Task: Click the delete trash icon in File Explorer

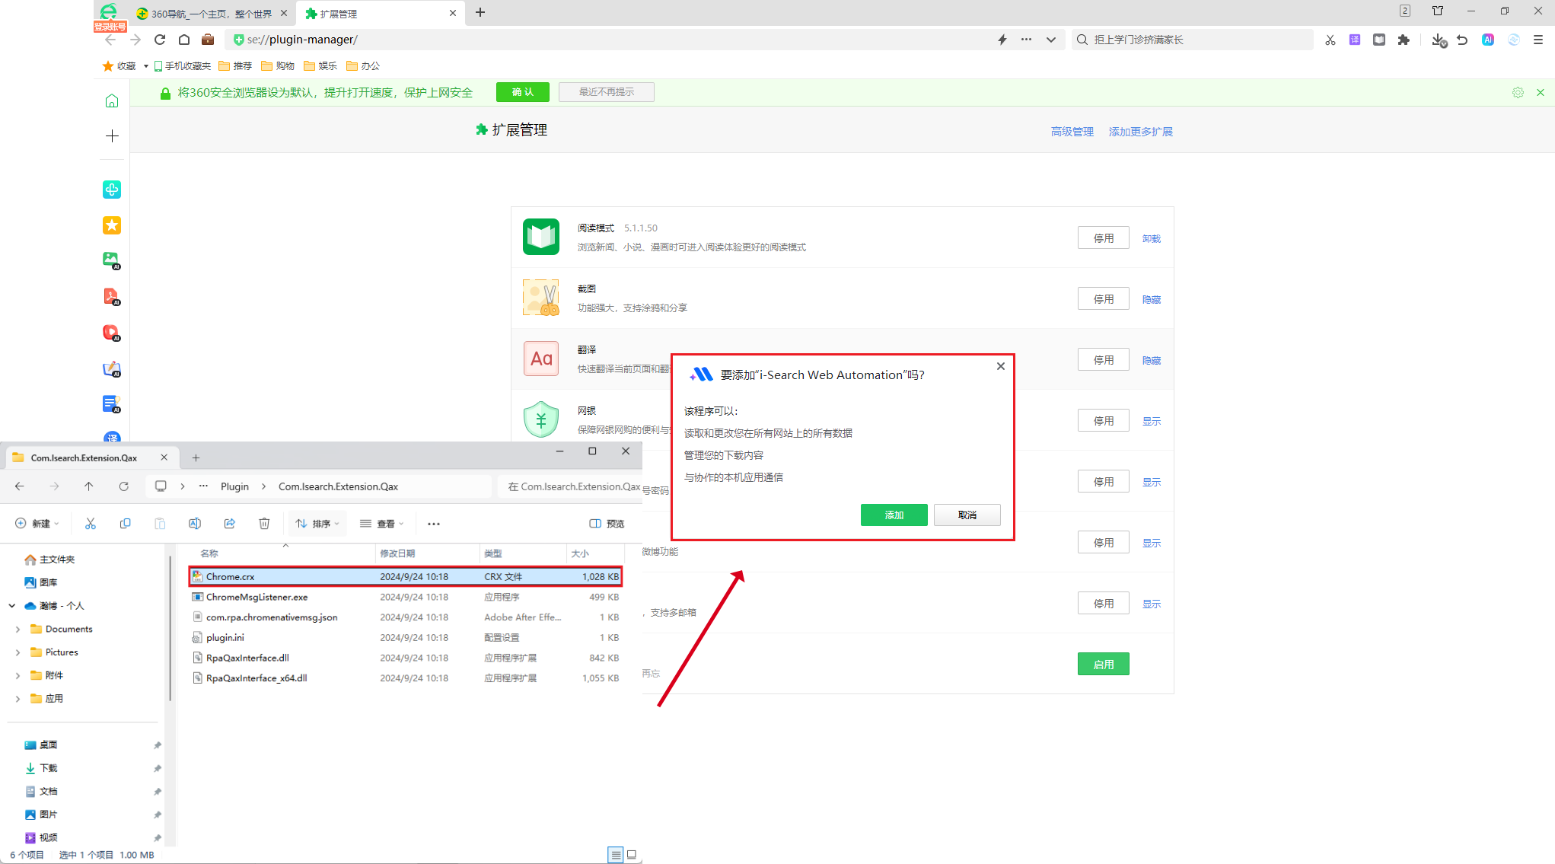Action: click(x=264, y=524)
